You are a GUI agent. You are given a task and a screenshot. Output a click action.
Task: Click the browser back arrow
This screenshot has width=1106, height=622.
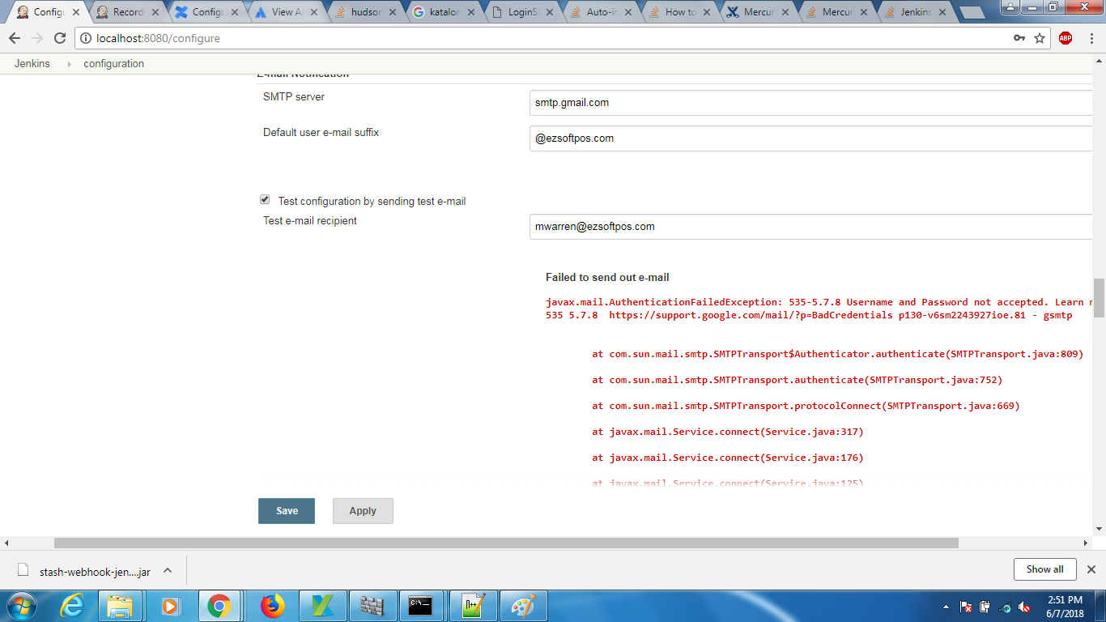click(15, 38)
